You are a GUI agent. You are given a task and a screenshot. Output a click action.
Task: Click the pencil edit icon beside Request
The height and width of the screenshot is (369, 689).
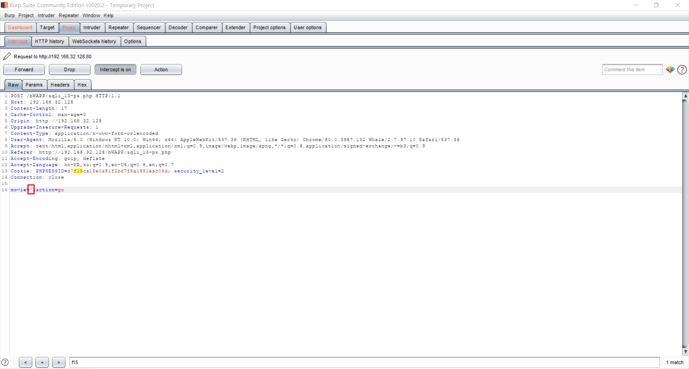coord(7,56)
